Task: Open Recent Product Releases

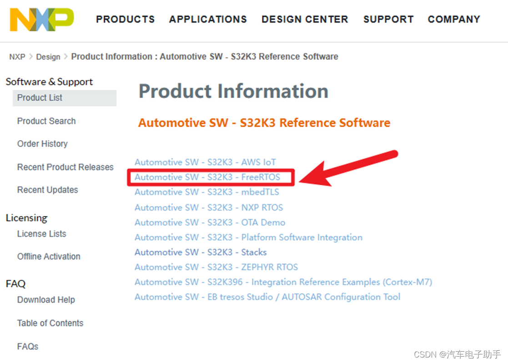Action: pyautogui.click(x=65, y=167)
